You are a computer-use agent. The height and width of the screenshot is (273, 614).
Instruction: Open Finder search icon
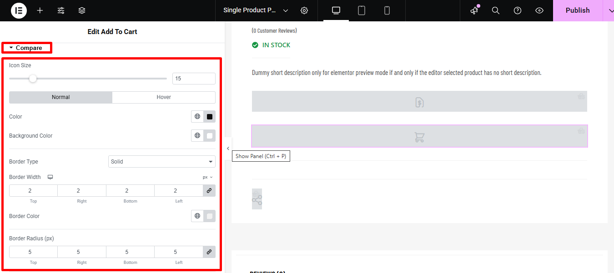click(496, 10)
